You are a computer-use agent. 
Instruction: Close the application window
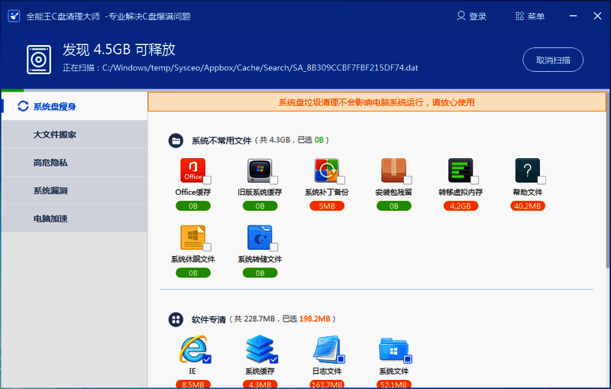(x=597, y=16)
